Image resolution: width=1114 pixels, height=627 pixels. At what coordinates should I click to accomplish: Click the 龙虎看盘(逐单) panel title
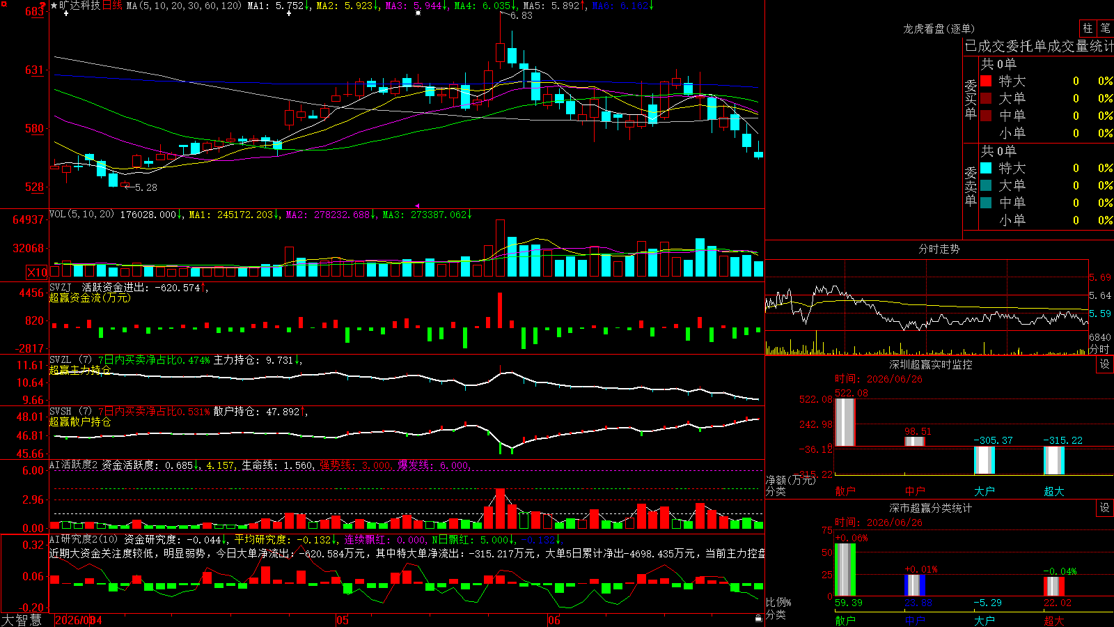[939, 29]
